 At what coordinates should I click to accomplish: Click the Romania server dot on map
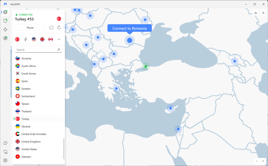click(130, 40)
